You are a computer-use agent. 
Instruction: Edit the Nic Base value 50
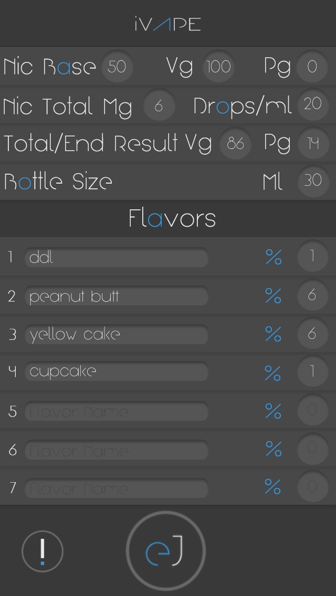pyautogui.click(x=117, y=67)
